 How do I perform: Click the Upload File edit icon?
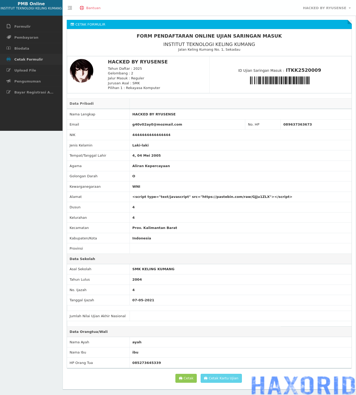[x=9, y=70]
